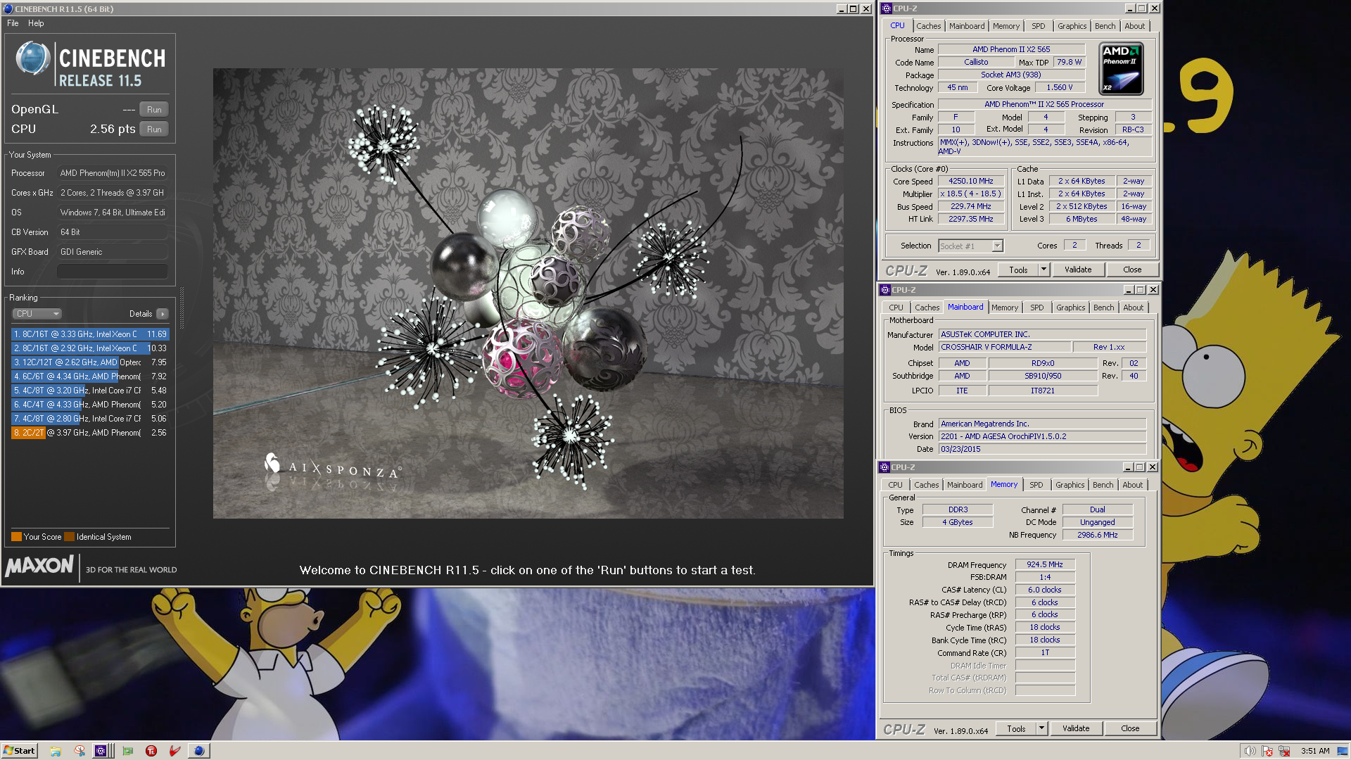Select ranking row 1 with score 11.69
1351x760 pixels.
tap(90, 334)
